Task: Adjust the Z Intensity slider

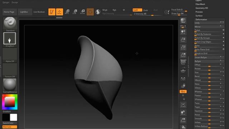Action: [147, 14]
